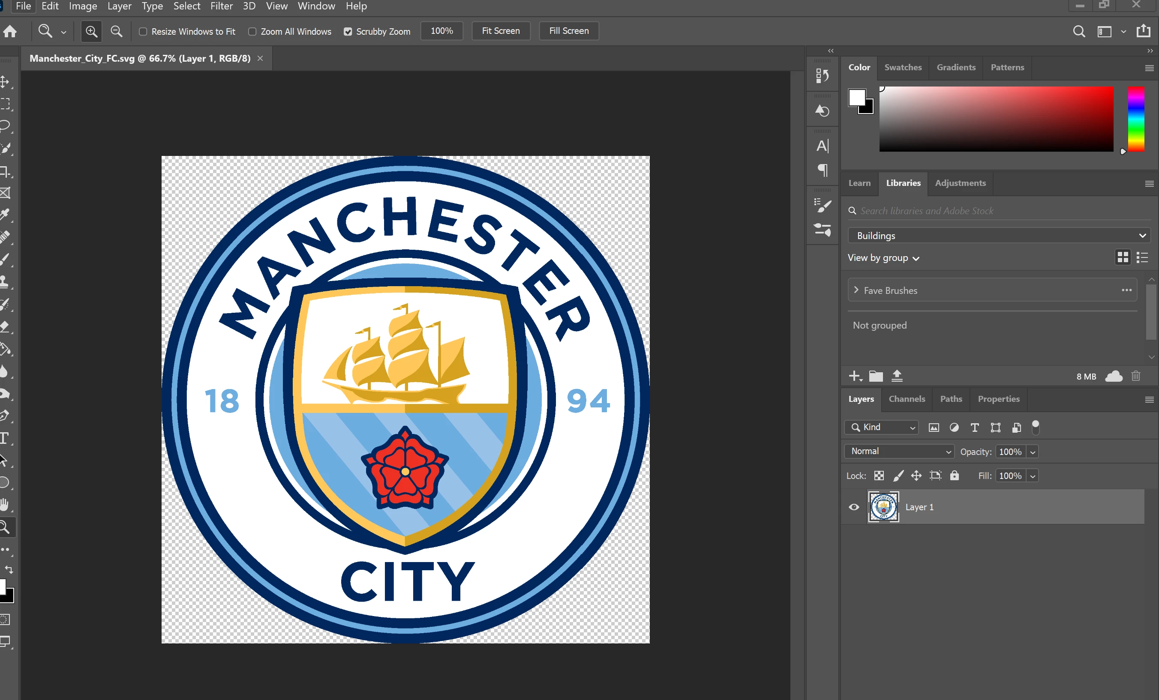Enable Resize Windows to Fit checkbox
1159x700 pixels.
[143, 32]
